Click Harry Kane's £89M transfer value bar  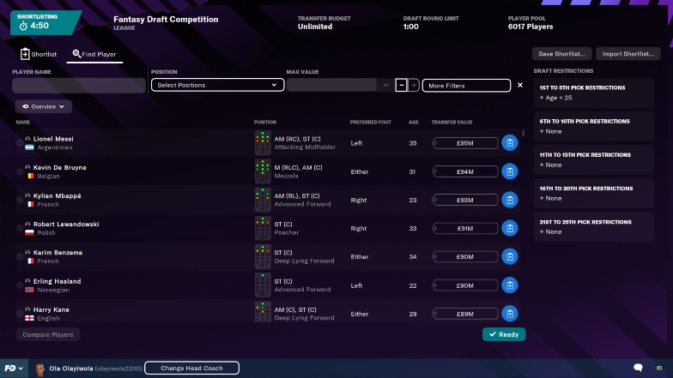[465, 314]
